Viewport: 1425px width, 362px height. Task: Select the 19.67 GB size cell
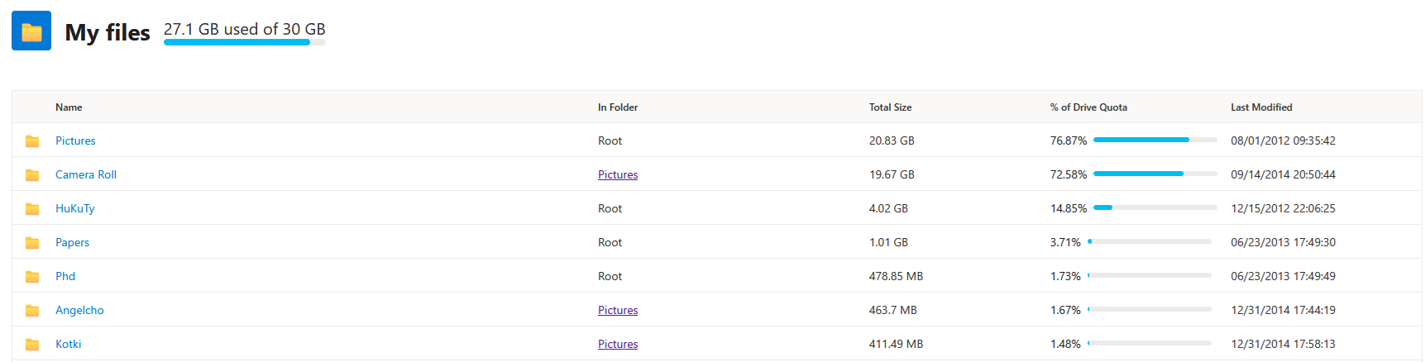coord(892,175)
